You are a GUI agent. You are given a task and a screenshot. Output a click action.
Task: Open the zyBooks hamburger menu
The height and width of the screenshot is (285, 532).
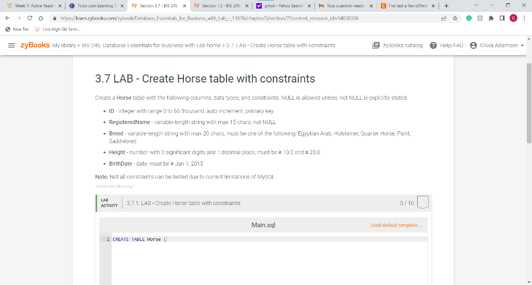click(11, 45)
